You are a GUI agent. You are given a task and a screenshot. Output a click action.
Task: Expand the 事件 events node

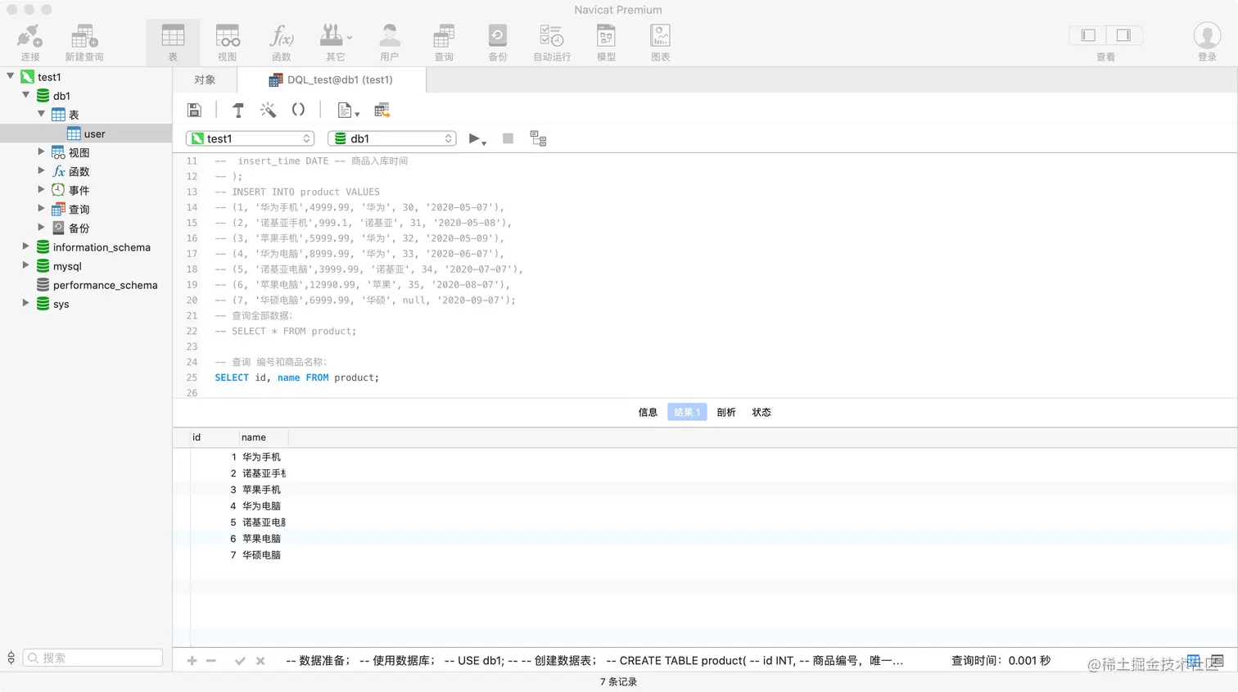41,189
